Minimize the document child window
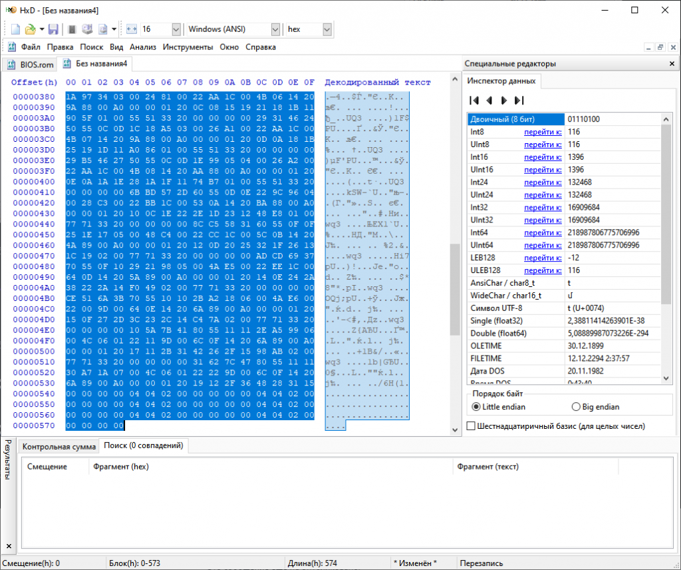The height and width of the screenshot is (570, 681). tap(648, 47)
